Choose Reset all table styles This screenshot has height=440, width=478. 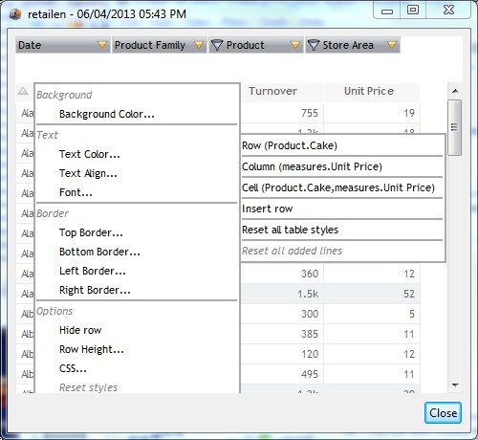(342, 230)
